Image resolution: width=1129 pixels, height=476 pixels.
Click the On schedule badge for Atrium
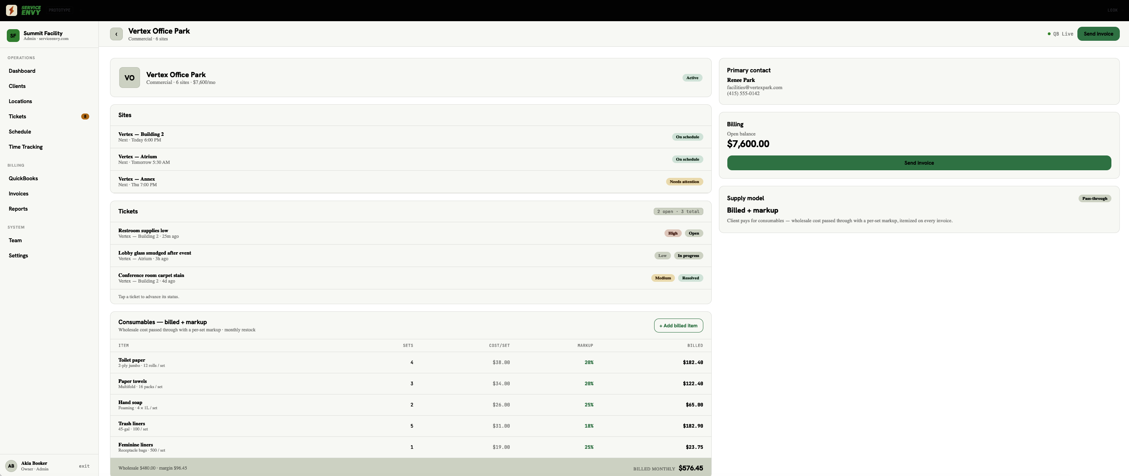tap(687, 159)
